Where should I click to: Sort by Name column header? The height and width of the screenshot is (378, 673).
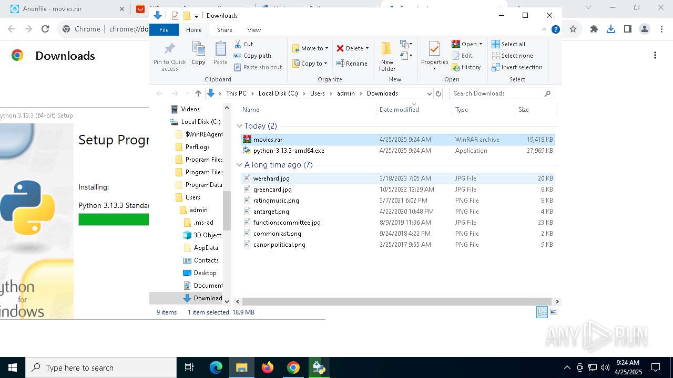308,110
